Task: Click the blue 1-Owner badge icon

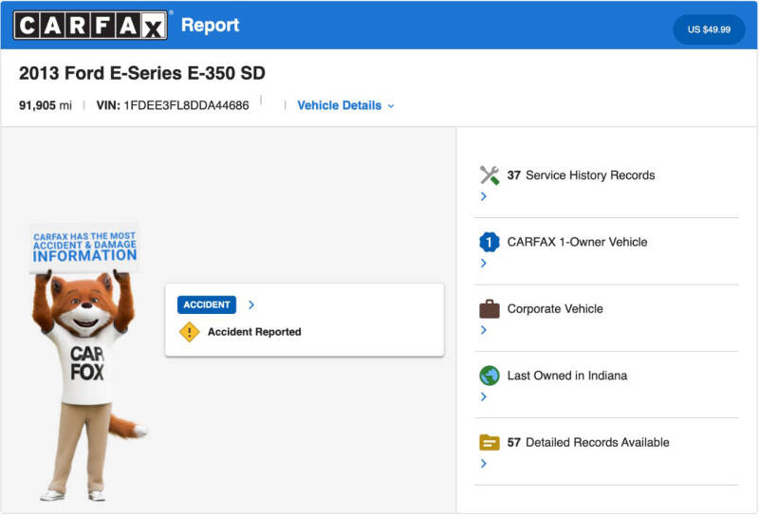Action: (490, 242)
